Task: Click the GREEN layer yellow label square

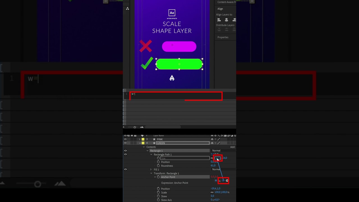Action: [143, 143]
